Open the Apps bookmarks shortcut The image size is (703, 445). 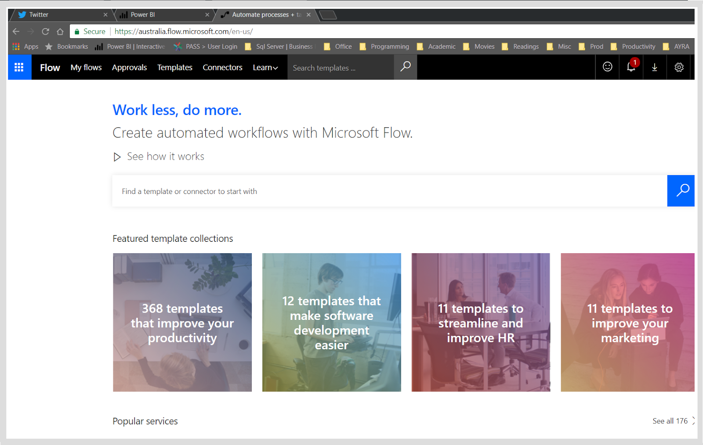(x=25, y=47)
